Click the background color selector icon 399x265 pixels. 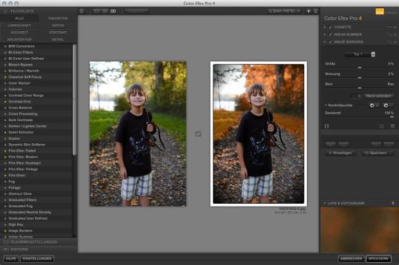[309, 11]
